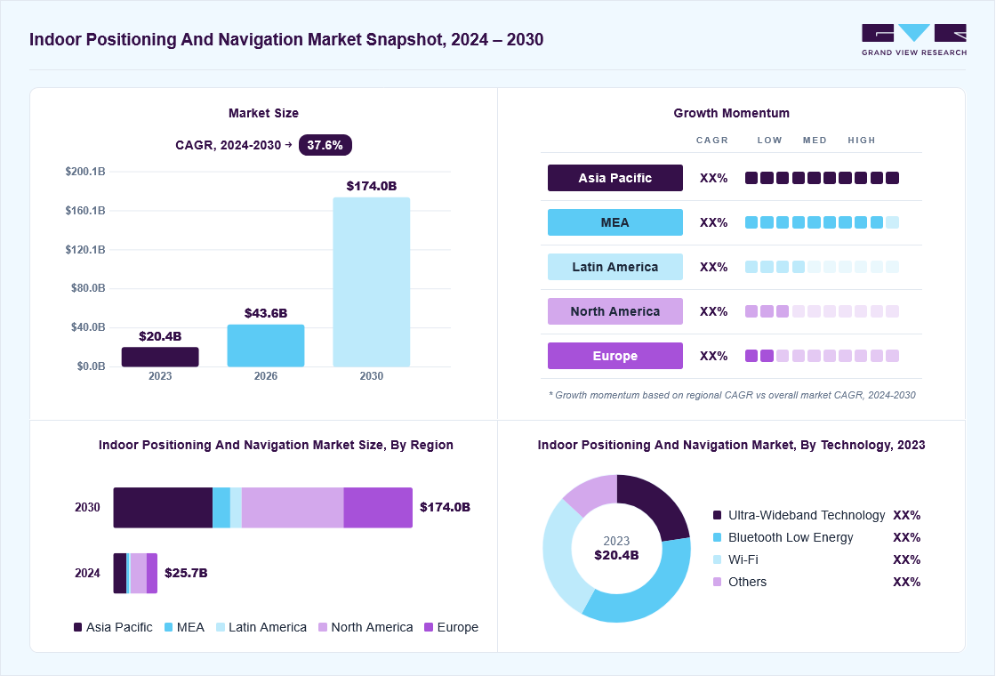This screenshot has width=996, height=676.
Task: Click the North America region label
Action: (x=614, y=311)
